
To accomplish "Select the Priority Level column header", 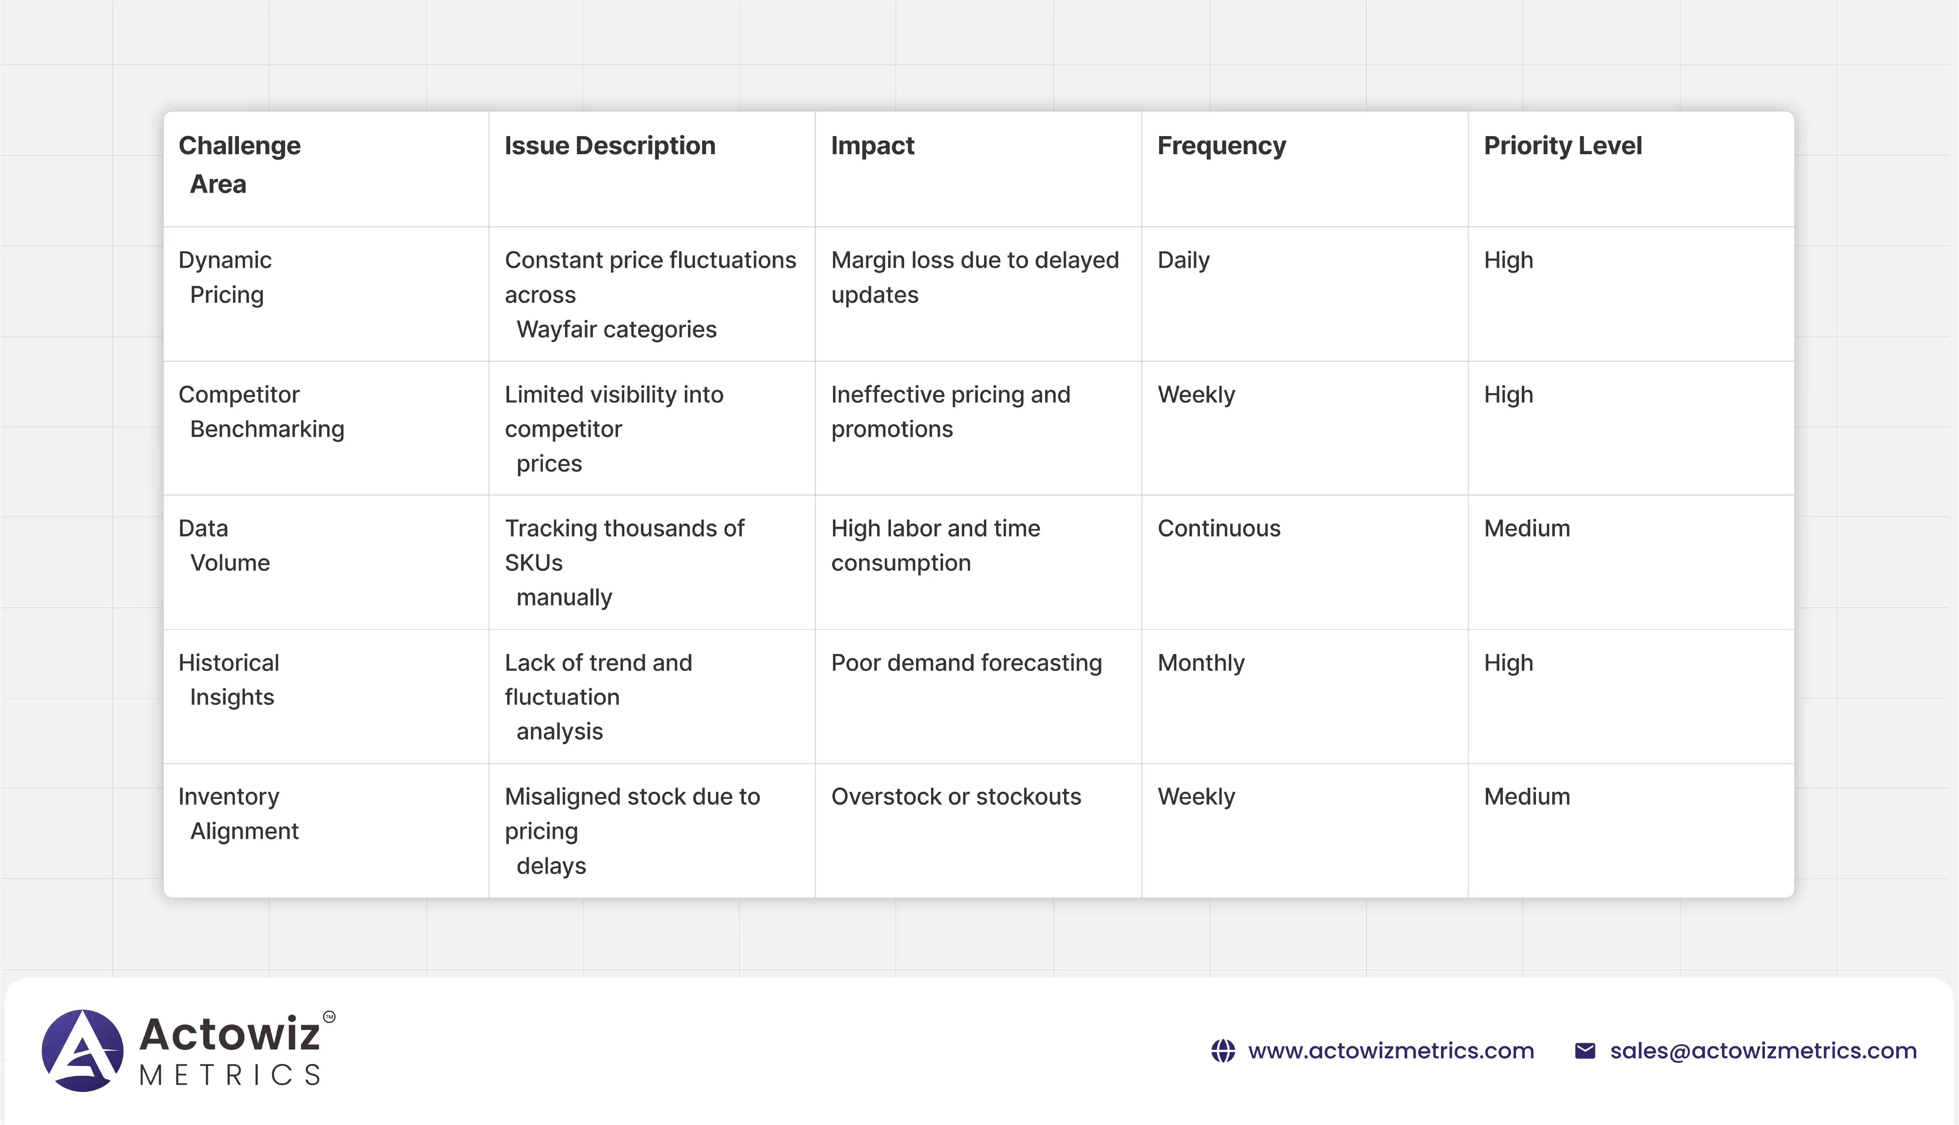I will (x=1562, y=145).
